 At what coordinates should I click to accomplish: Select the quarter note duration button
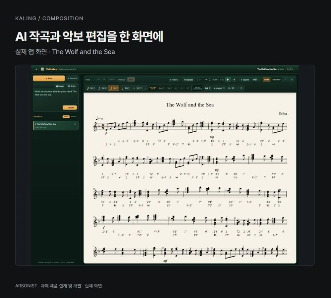point(125,88)
